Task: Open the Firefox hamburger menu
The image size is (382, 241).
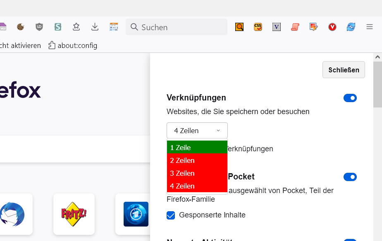Action: pyautogui.click(x=370, y=27)
